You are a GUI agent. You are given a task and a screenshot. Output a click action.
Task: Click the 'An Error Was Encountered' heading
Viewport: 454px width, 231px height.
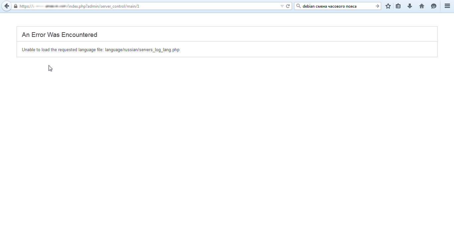[x=60, y=35]
